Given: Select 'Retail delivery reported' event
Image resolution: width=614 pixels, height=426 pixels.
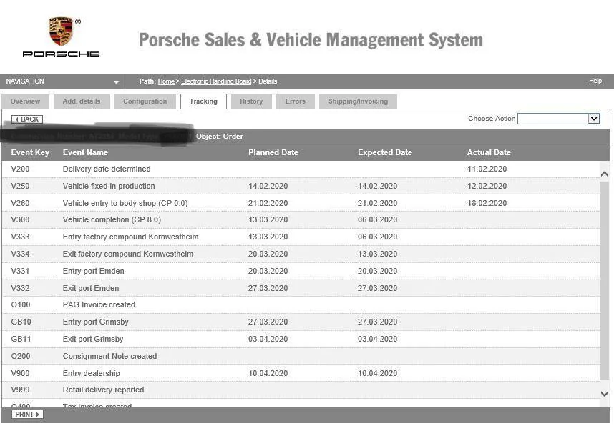Looking at the screenshot, I should (x=103, y=390).
